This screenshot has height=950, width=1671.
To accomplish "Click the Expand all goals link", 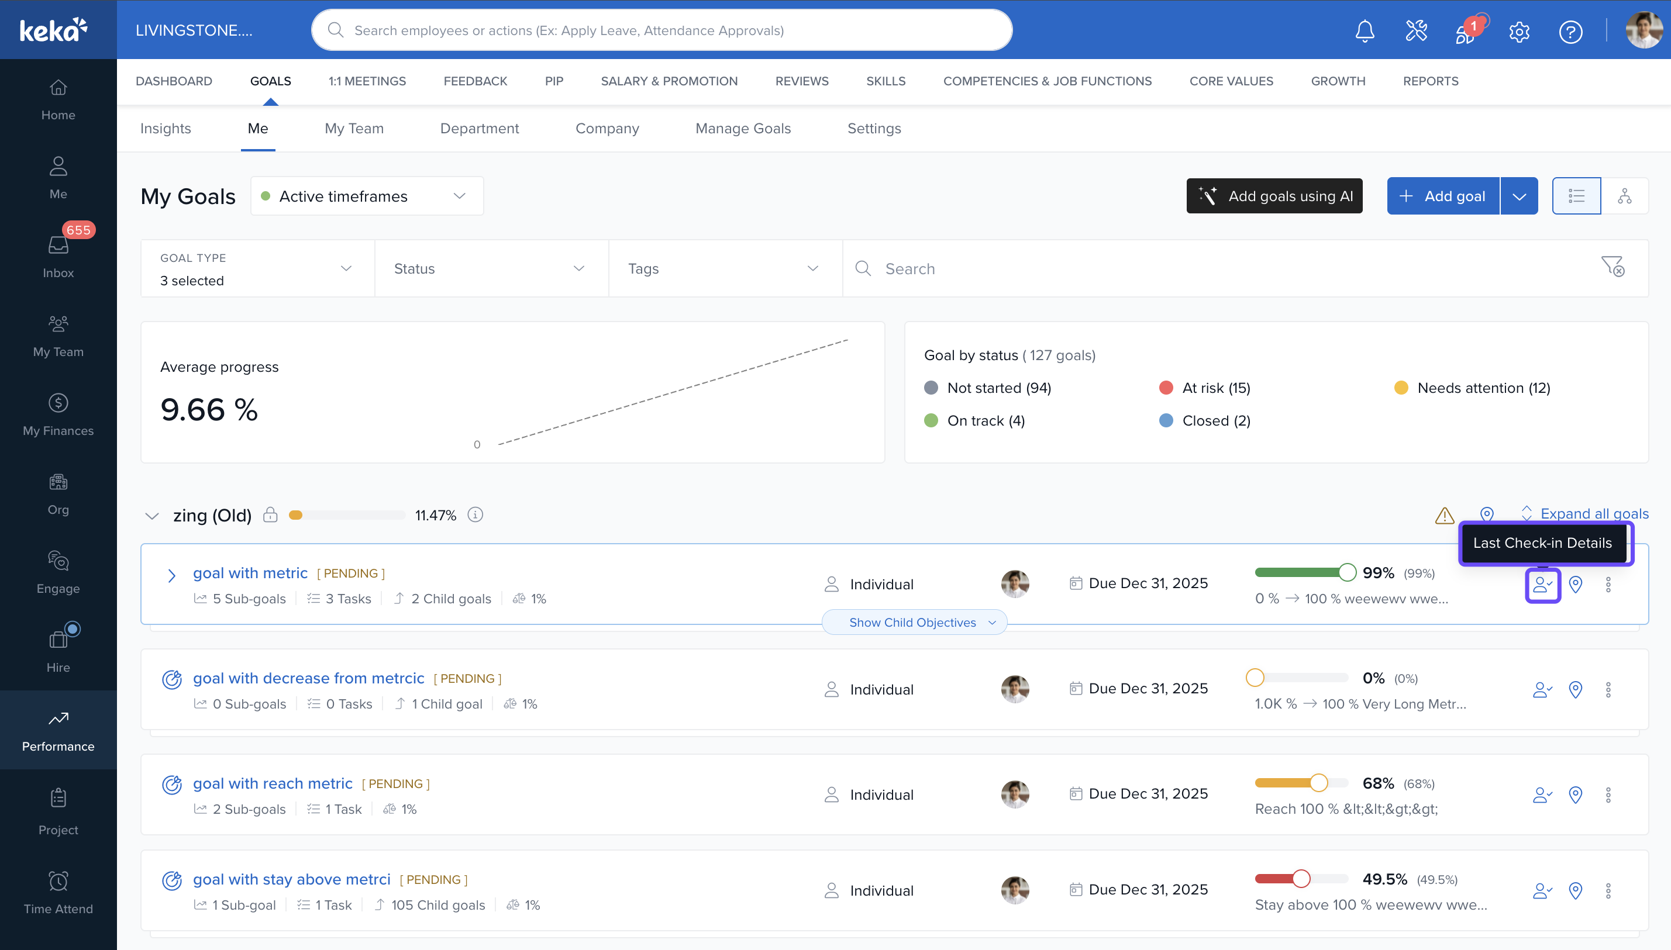I will (x=1593, y=513).
